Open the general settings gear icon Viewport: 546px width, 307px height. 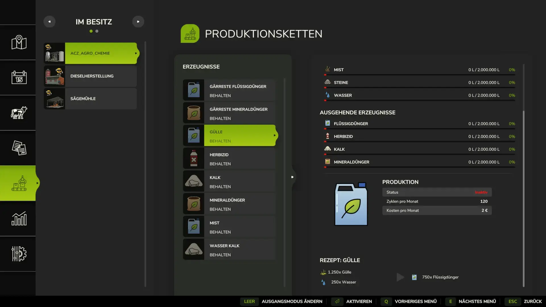19,254
